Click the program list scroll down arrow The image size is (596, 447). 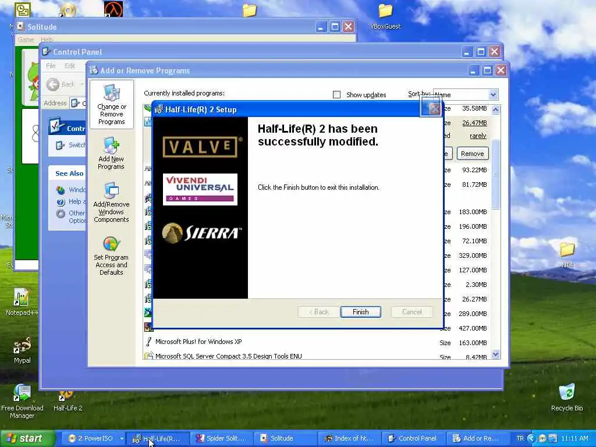(495, 354)
